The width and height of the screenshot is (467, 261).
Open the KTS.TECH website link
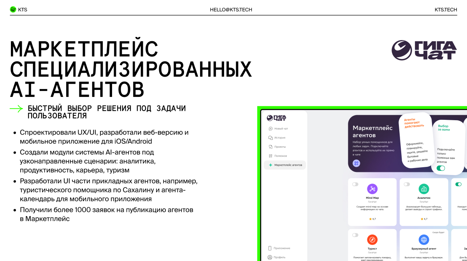(446, 10)
